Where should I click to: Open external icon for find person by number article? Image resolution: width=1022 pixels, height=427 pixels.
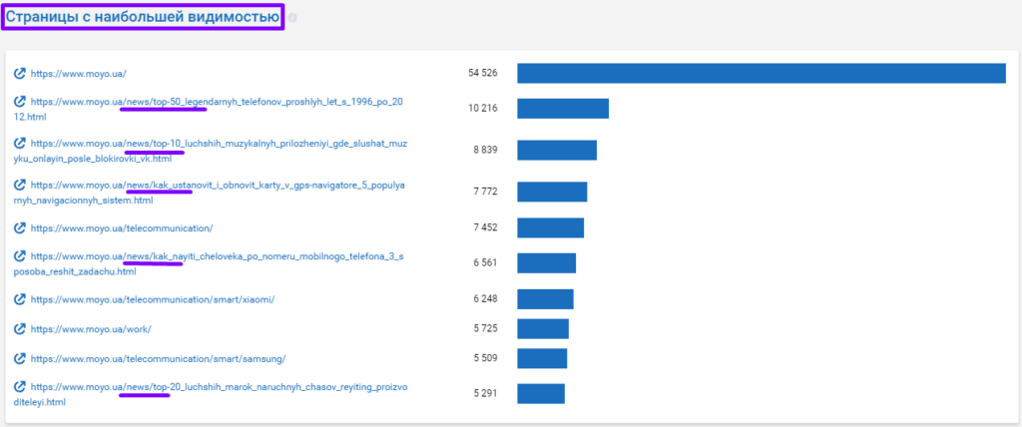coord(19,256)
